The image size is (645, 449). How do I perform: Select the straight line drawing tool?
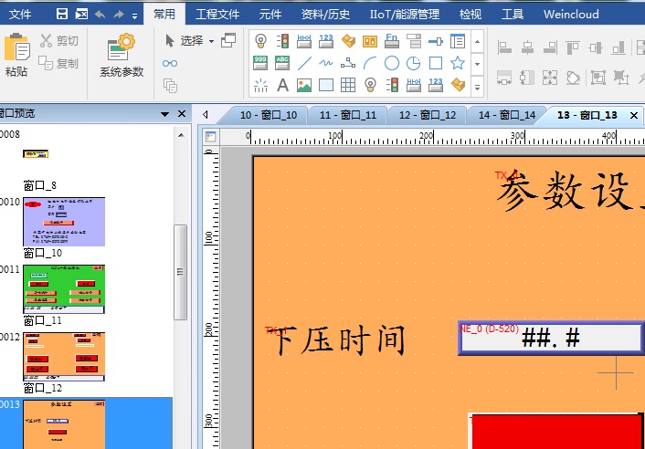(x=304, y=63)
